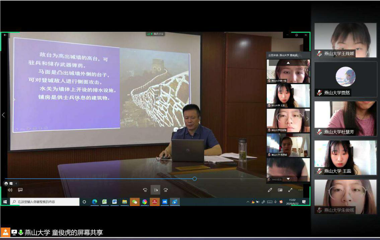Click the screen-share icon in the bottom status bar
Viewport: 380px width, 240px height.
pyautogui.click(x=14, y=232)
